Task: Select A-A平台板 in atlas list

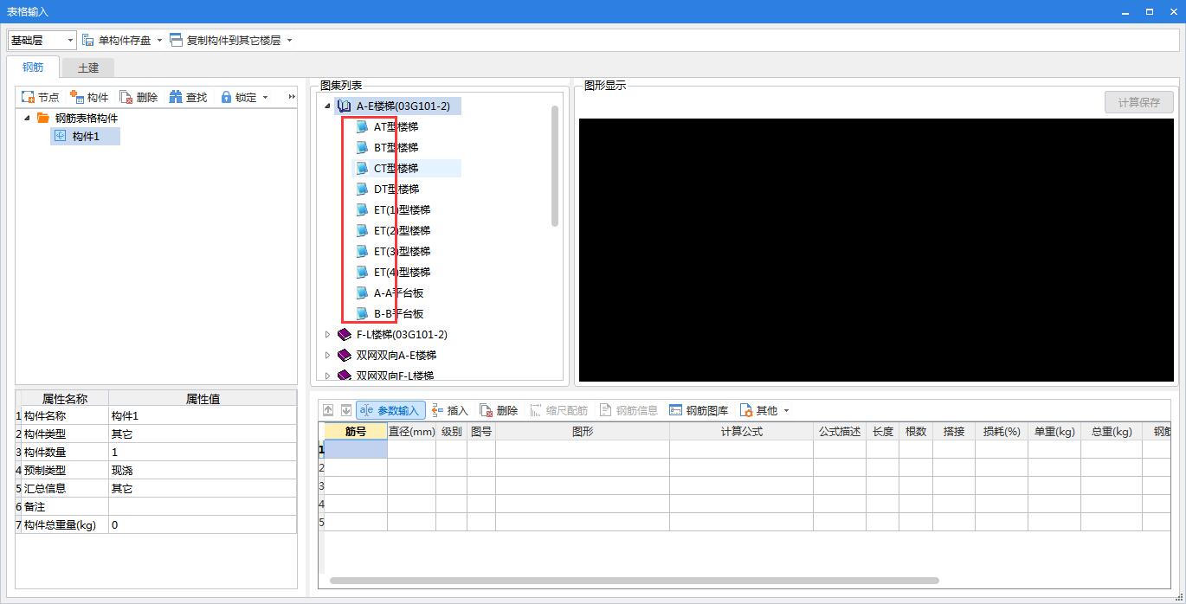Action: (398, 292)
